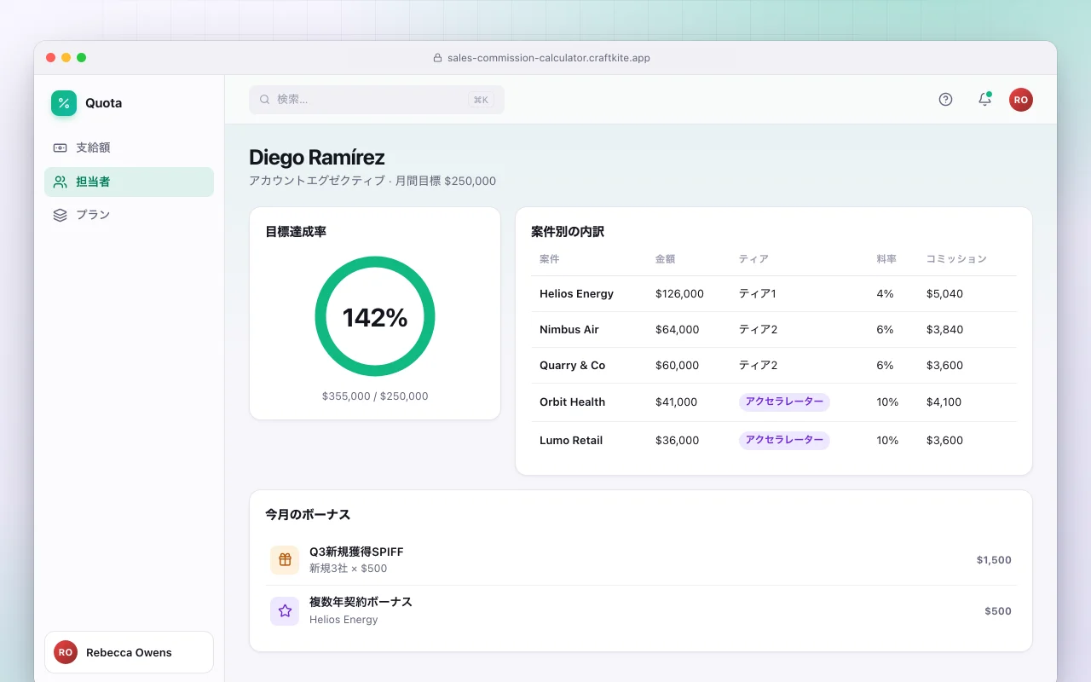This screenshot has width=1091, height=682.
Task: Click the star icon for 複数年契約ボーナス
Action: (285, 611)
